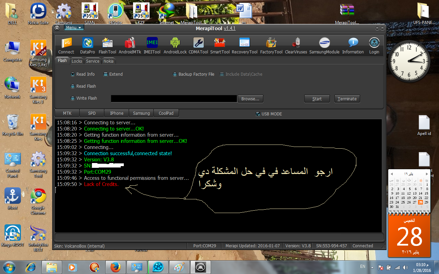Click the Terminate button

click(347, 99)
